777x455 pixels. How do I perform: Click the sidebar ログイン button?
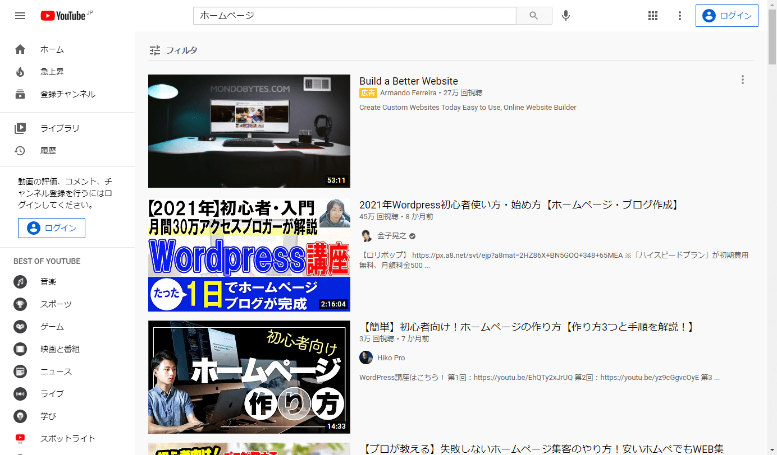52,228
